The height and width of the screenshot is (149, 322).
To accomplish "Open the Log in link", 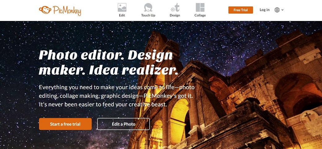I will (264, 10).
